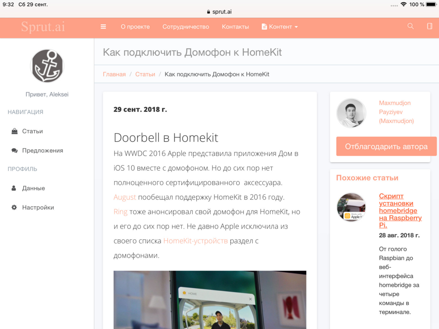This screenshot has width=439, height=329.
Task: Open the right sidebar panel icon
Action: [429, 26]
